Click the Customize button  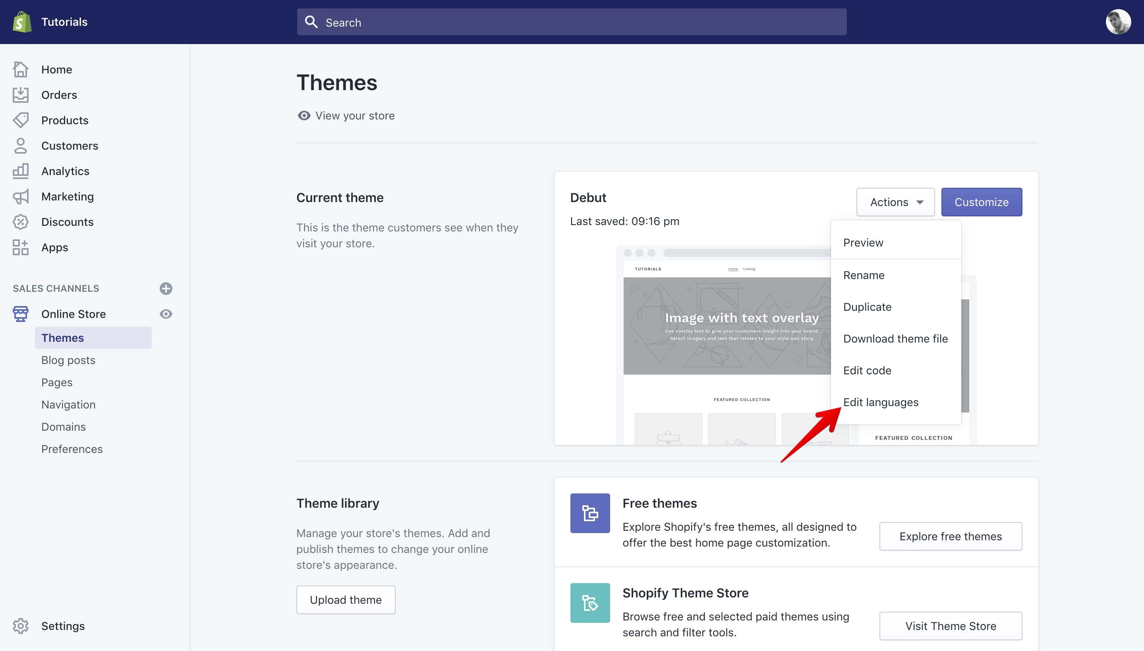point(982,202)
